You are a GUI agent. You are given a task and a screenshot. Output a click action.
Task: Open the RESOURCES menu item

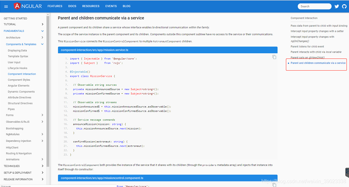pyautogui.click(x=91, y=6)
